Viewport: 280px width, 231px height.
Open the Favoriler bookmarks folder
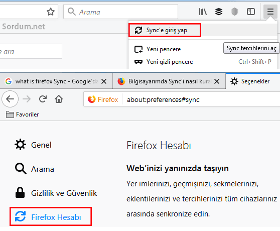point(22,114)
